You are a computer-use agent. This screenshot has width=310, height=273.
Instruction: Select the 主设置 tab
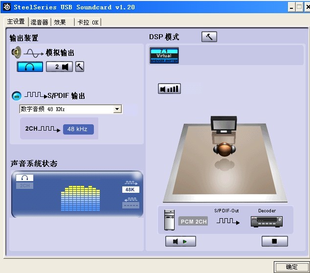click(16, 22)
